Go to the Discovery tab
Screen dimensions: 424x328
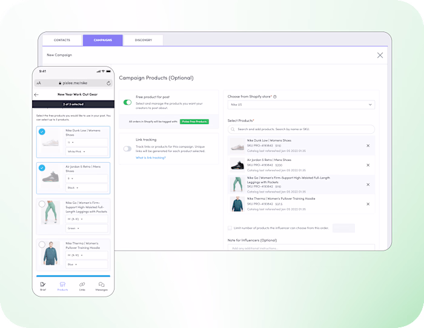[144, 40]
